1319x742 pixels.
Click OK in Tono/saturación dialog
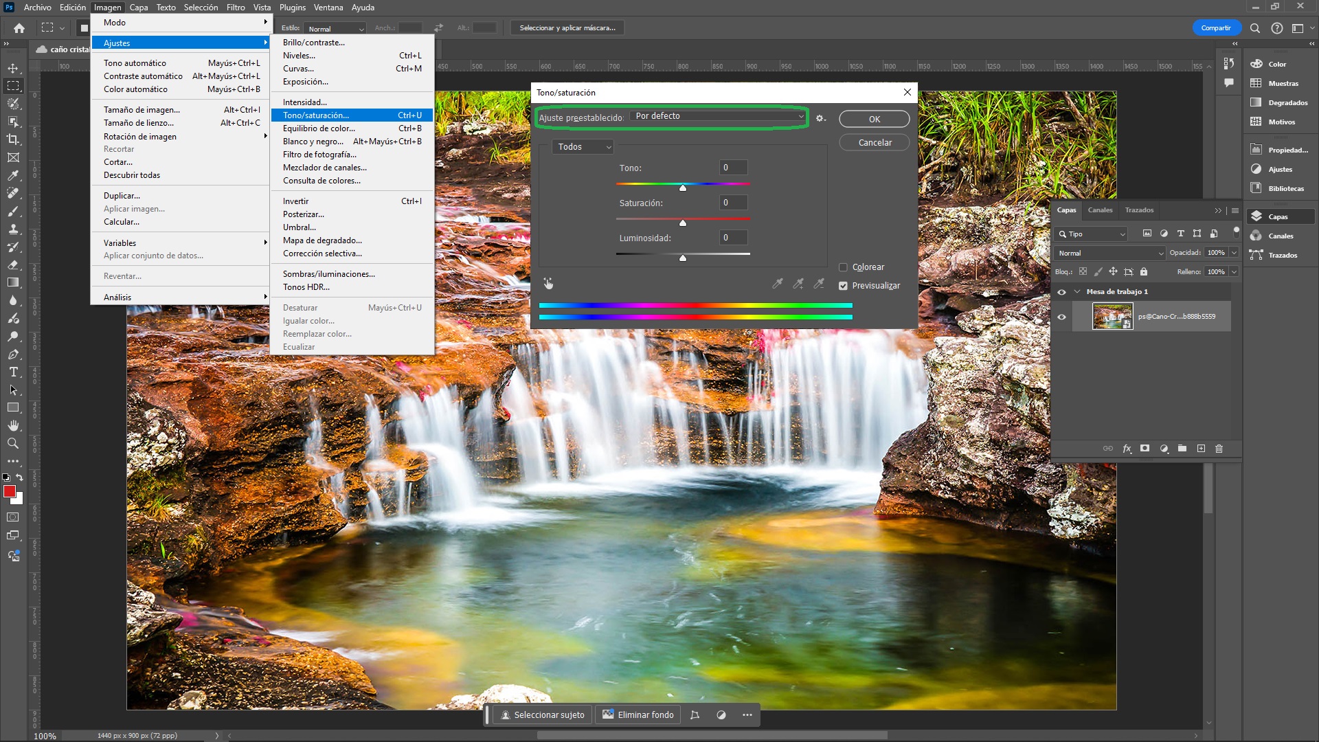[x=874, y=119]
